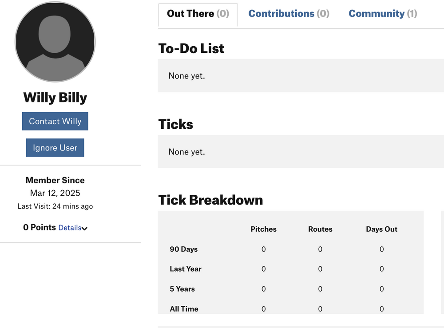Click the Ticks 'None yet.' box
444x328 pixels.
[301, 151]
